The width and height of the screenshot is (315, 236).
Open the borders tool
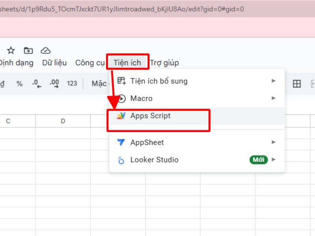(x=296, y=83)
